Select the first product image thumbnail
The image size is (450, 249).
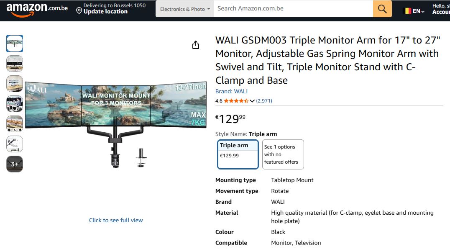(x=15, y=44)
